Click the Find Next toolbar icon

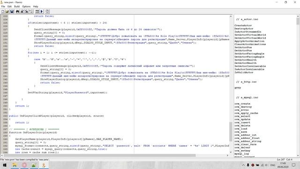click(22, 11)
